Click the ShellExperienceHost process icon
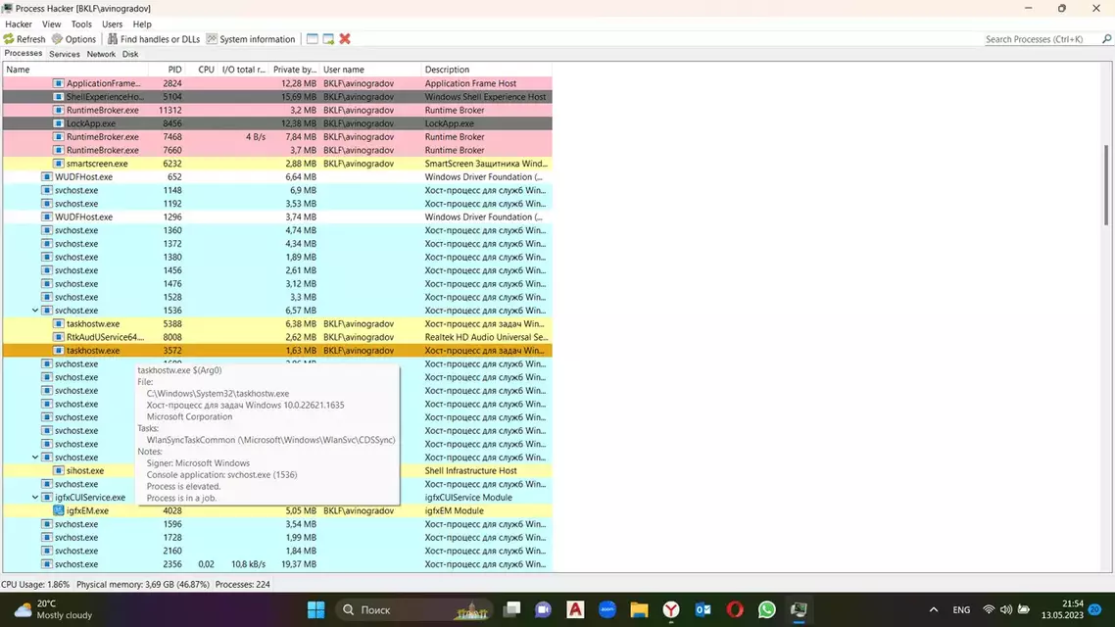This screenshot has width=1115, height=627. (59, 97)
